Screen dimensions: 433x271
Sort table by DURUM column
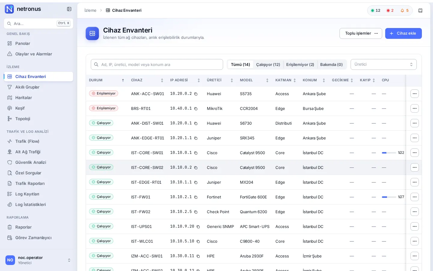(x=107, y=80)
